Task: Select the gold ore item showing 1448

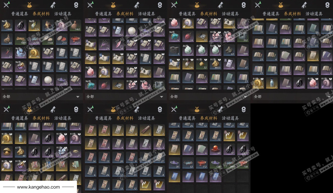Action: pyautogui.click(x=7, y=25)
